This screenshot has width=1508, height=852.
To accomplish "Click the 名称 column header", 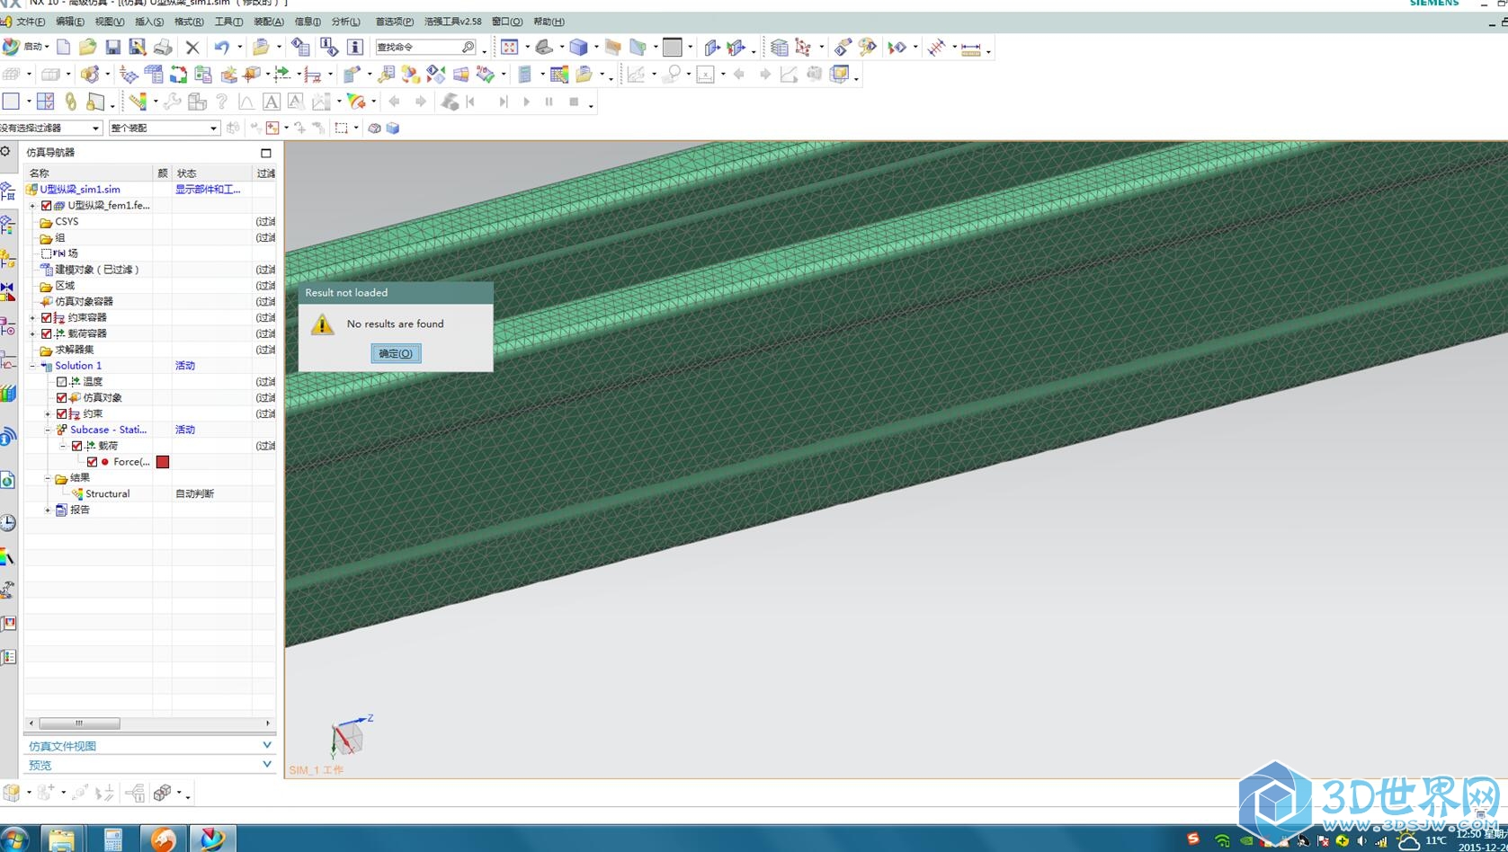I will click(88, 173).
